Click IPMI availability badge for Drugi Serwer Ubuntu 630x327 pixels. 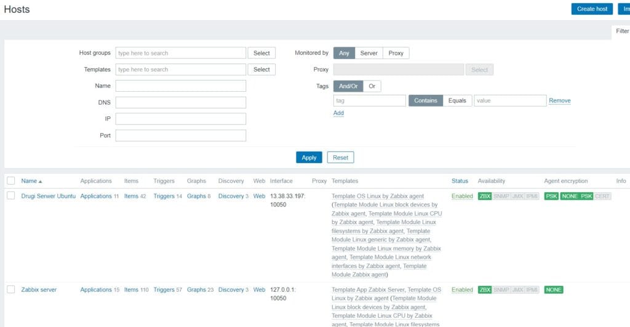click(x=532, y=196)
